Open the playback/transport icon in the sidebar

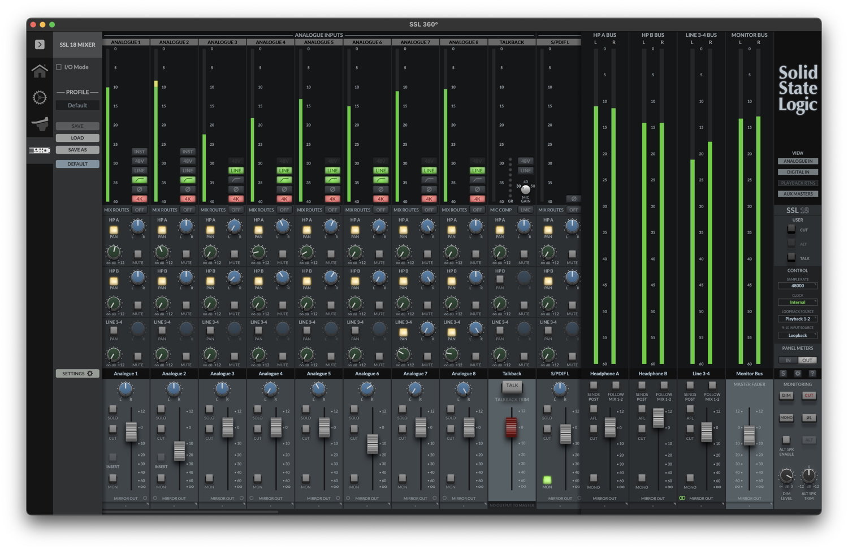pos(40,97)
